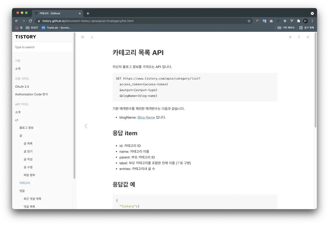View site security lock info
The height and width of the screenshot is (225, 329).
coord(39,21)
